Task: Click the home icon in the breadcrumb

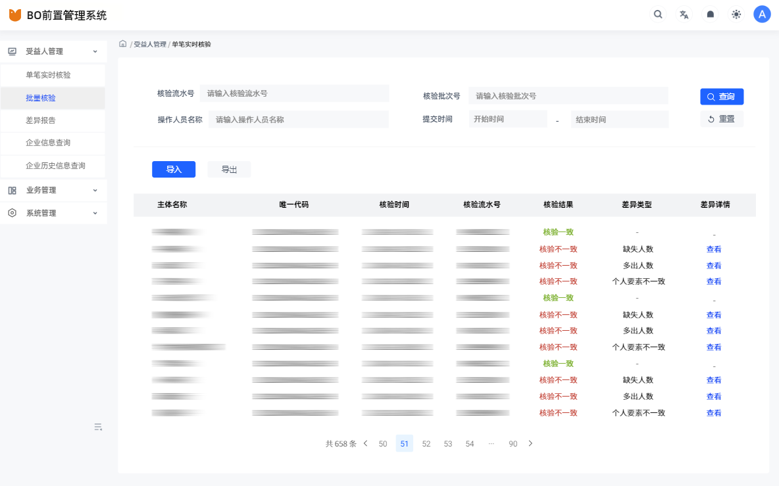Action: tap(122, 43)
